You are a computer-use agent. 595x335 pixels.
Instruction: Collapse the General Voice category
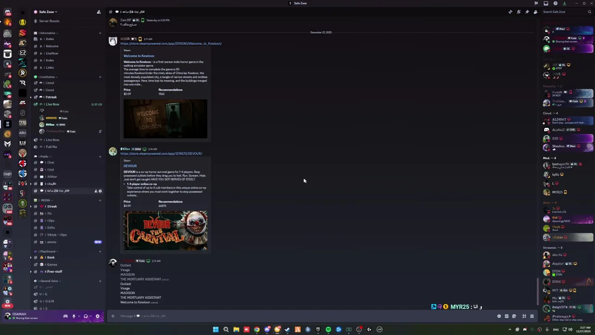click(x=48, y=281)
